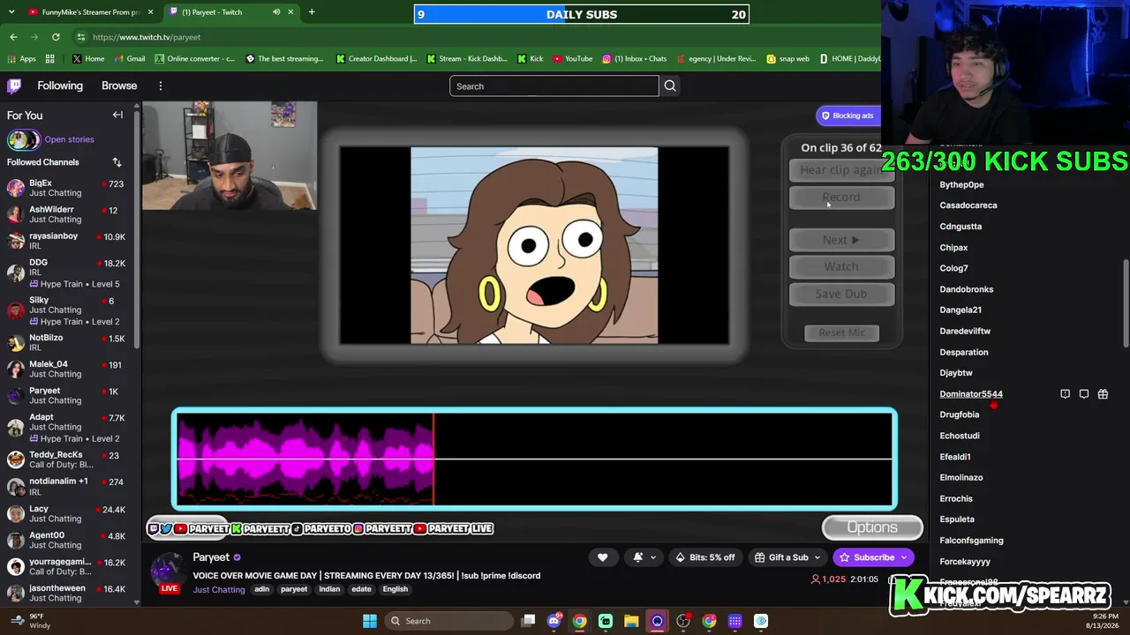Screen dimensions: 1130x635
Task: Click the Record button
Action: point(841,198)
